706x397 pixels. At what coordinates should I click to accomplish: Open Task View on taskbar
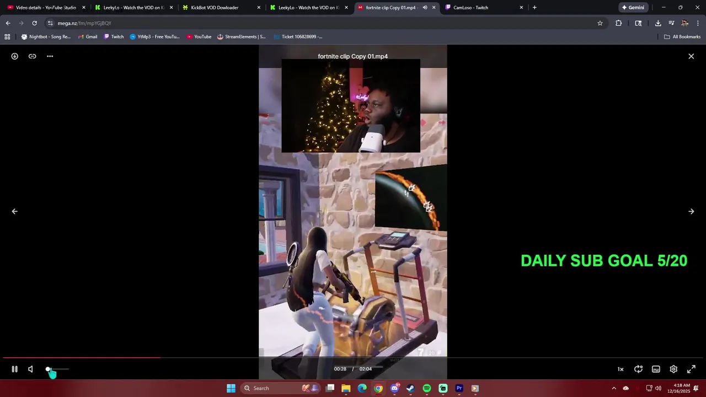[330, 388]
